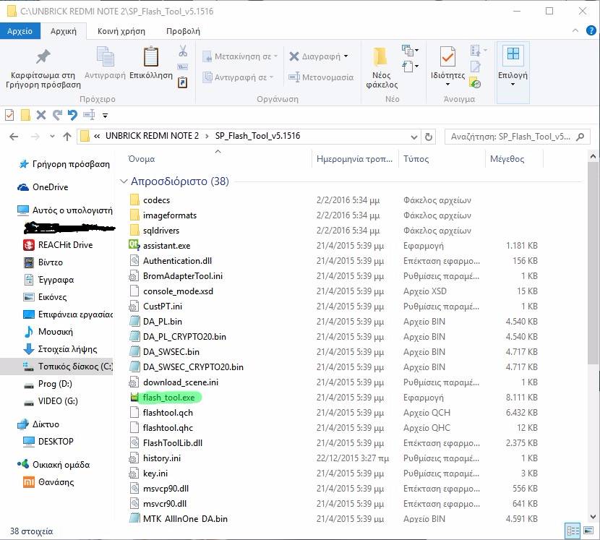Open the Help question mark icon
600x540 pixels.
pyautogui.click(x=591, y=31)
